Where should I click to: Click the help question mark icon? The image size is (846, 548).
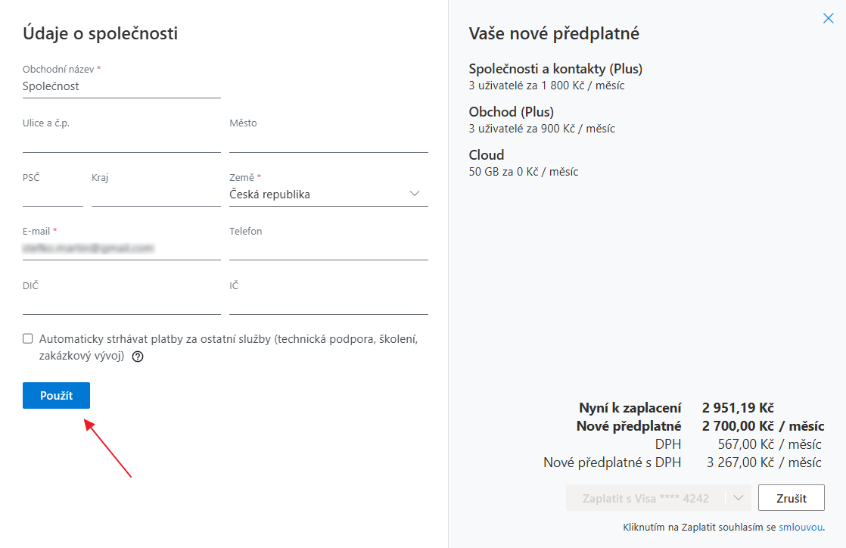138,357
